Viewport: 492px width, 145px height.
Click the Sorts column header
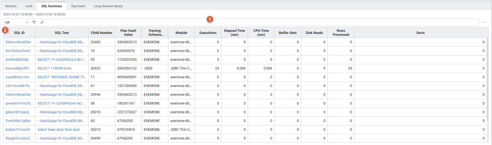[x=420, y=33]
